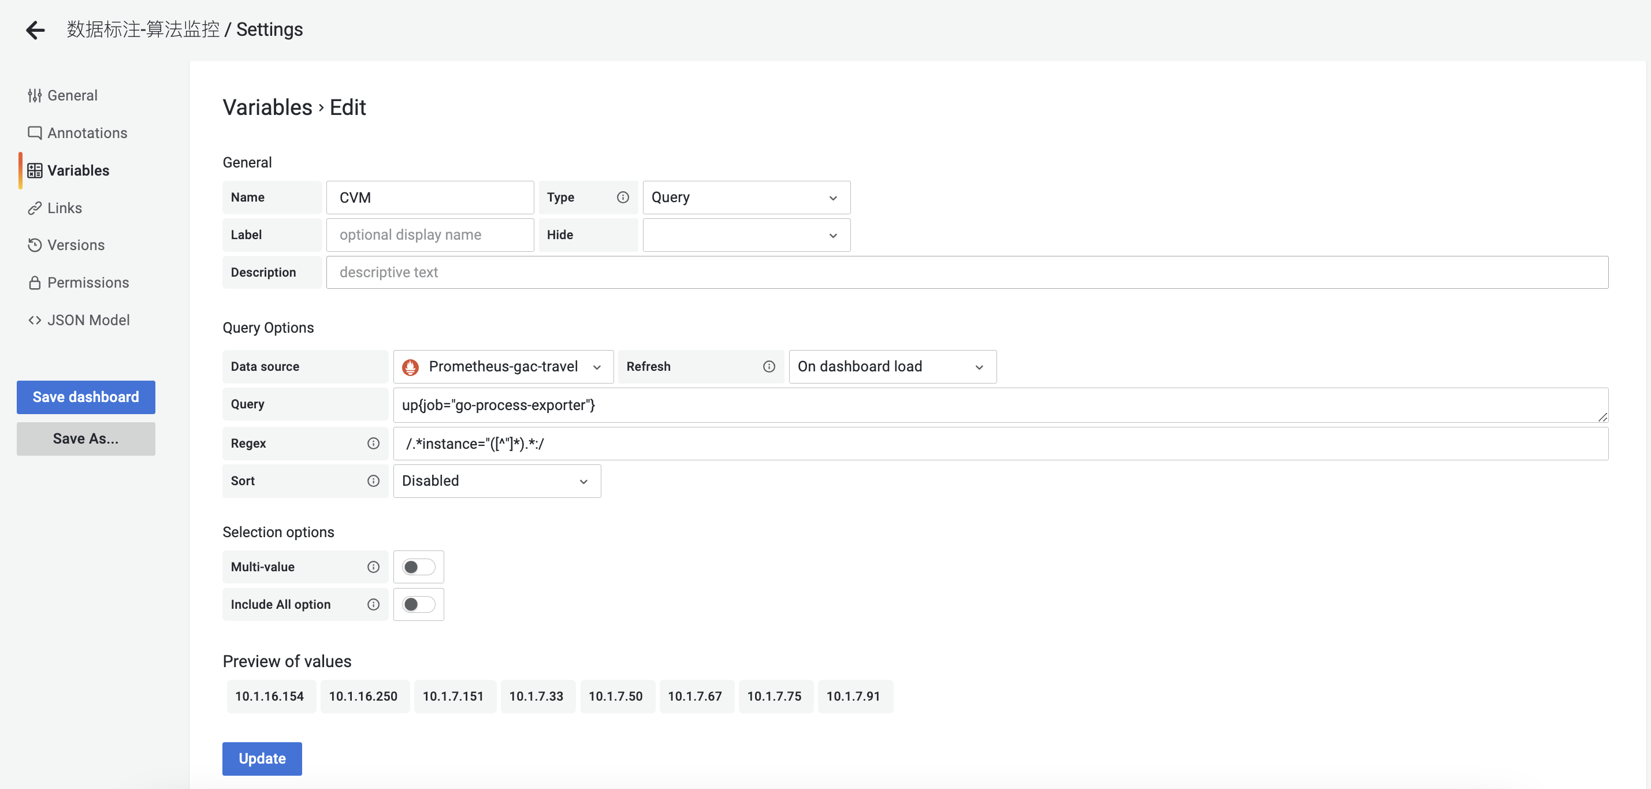Click the Regex info icon

coord(373,444)
